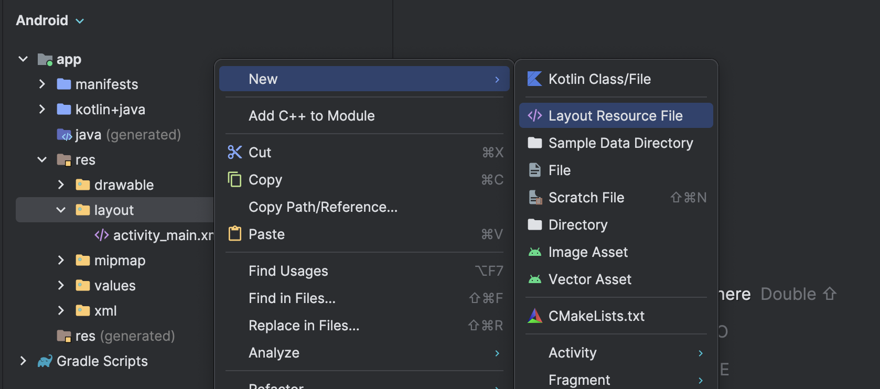Screen dimensions: 880x389
Task: Open the Fragment submenu
Action: point(616,380)
